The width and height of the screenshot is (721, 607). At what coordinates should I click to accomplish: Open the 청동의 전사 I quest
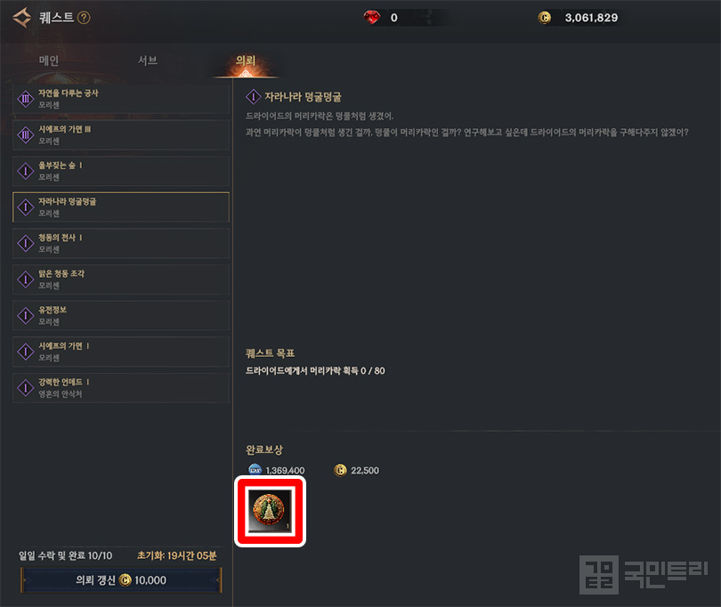coord(121,243)
